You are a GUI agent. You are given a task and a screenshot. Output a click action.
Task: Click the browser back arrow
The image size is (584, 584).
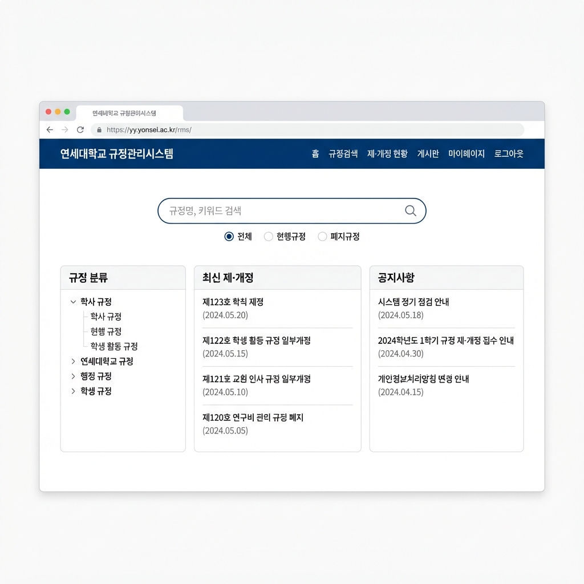click(x=50, y=129)
